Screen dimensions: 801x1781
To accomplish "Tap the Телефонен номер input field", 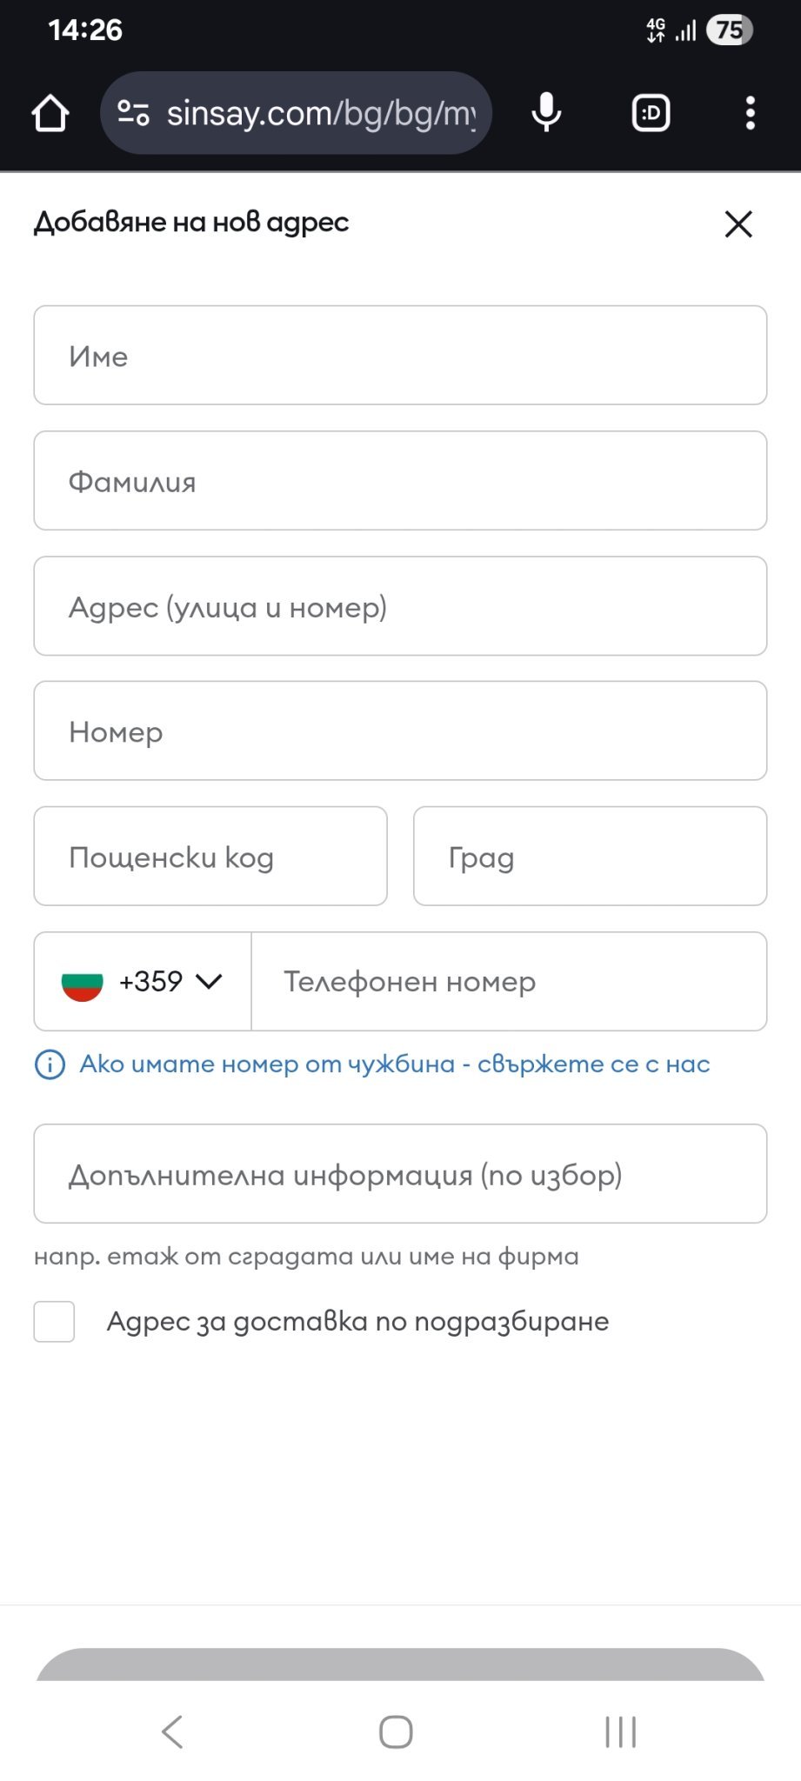I will 509,982.
